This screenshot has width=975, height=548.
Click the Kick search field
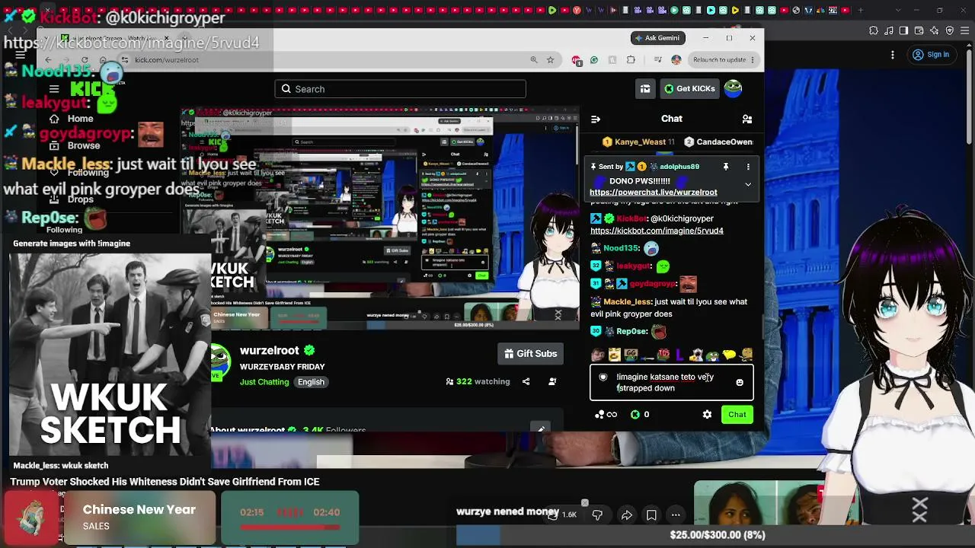(400, 89)
